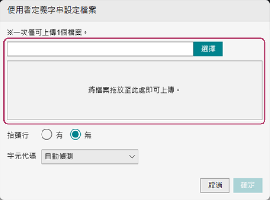Click the 確定 confirm button

248,185
